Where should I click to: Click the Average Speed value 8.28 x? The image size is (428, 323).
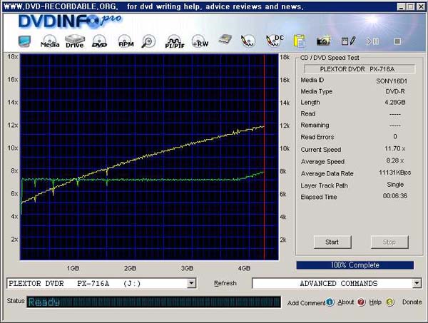(x=395, y=160)
